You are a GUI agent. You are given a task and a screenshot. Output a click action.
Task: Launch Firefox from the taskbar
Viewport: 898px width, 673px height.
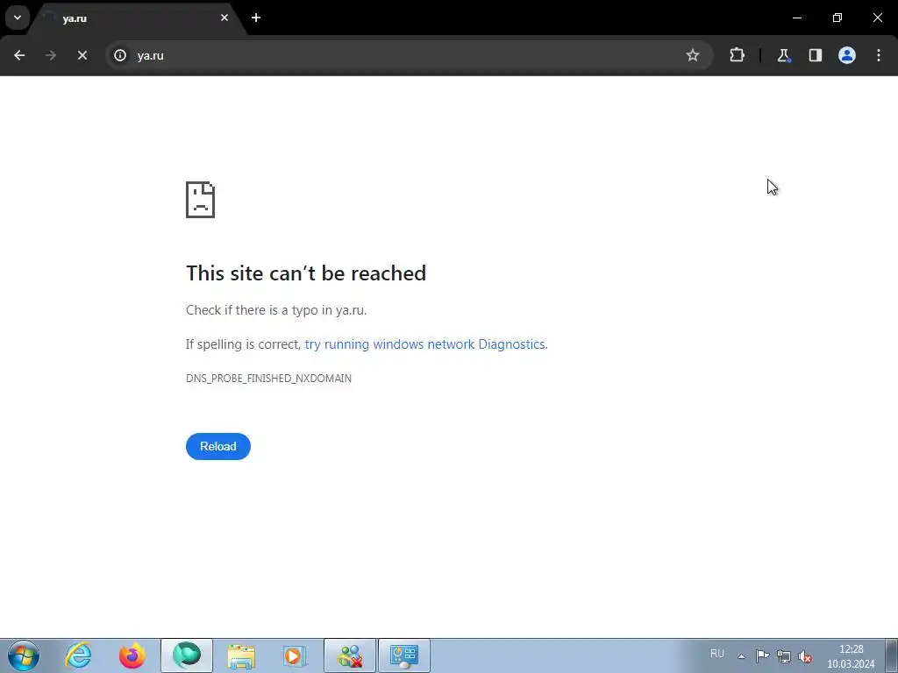pos(132,655)
